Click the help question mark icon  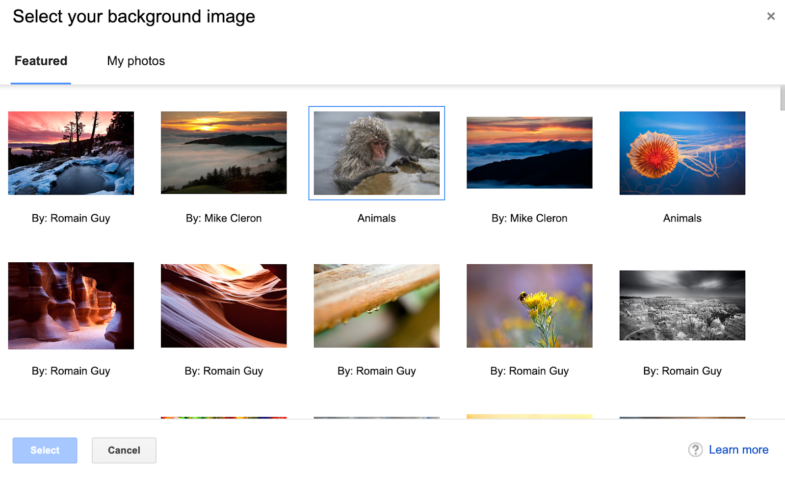(x=695, y=450)
